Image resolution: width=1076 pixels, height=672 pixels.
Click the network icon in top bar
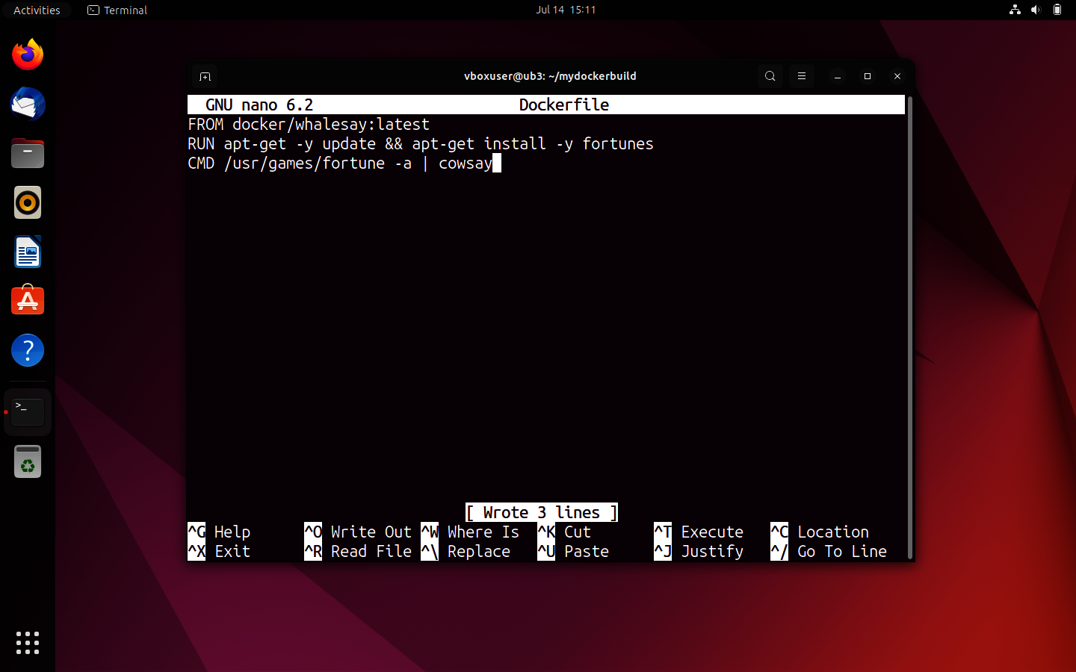pos(1014,10)
